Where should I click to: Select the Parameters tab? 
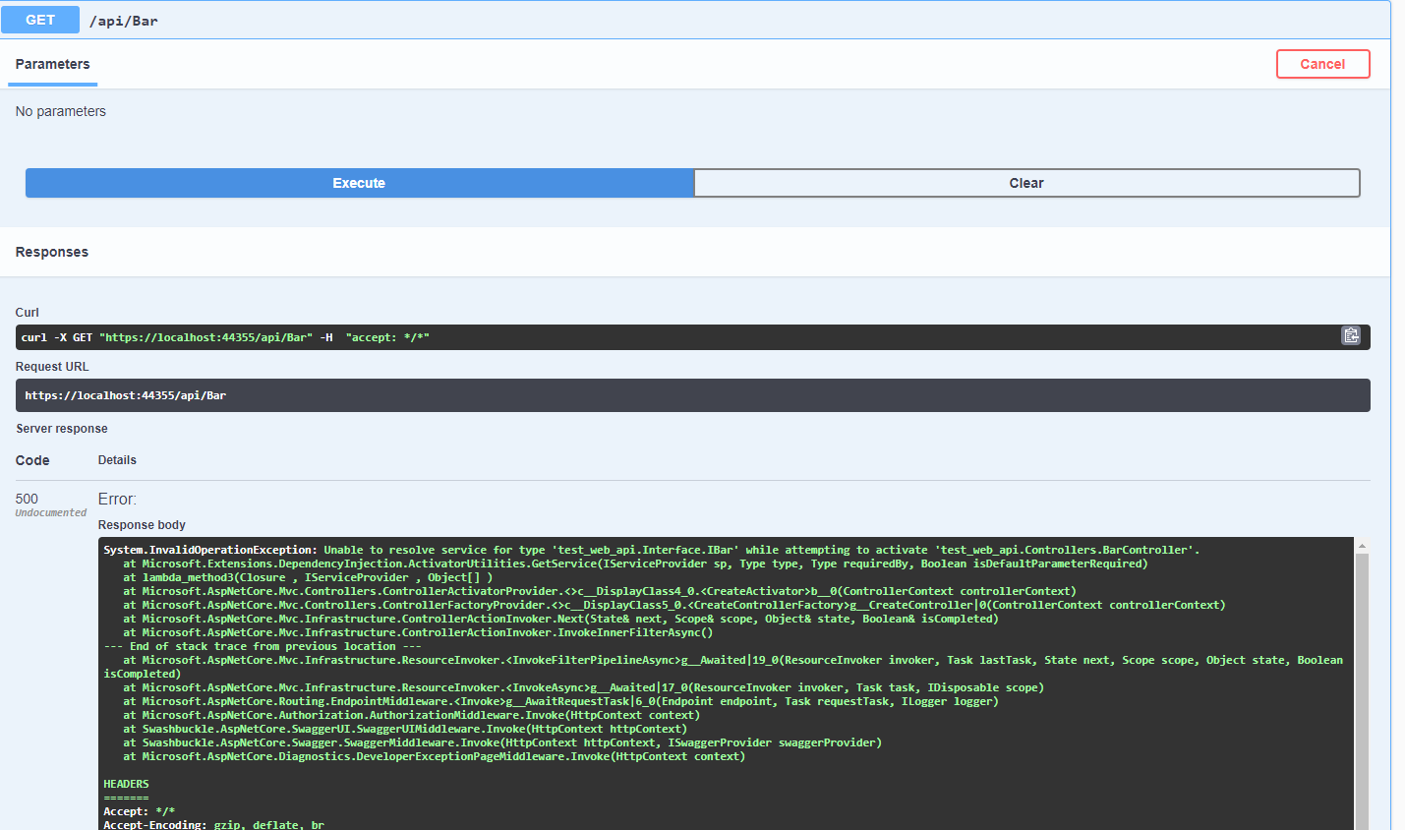52,64
